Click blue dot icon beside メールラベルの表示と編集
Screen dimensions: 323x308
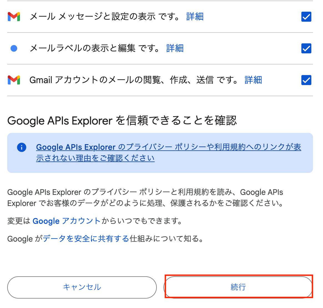pyautogui.click(x=14, y=48)
